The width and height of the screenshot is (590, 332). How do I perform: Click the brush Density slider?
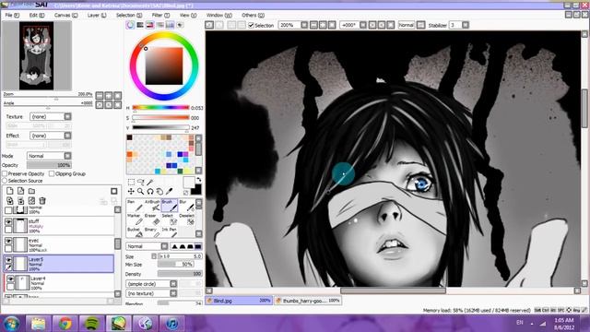(x=180, y=274)
